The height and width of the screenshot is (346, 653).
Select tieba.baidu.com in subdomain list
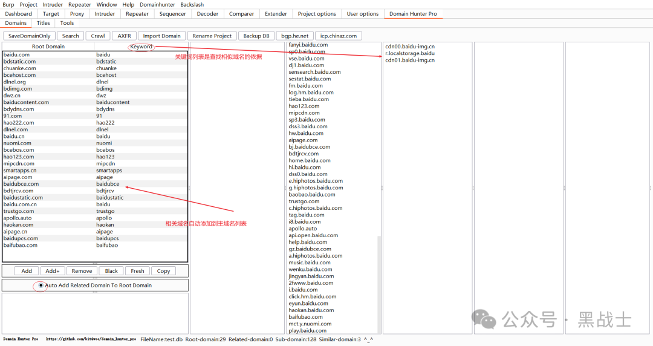point(308,99)
